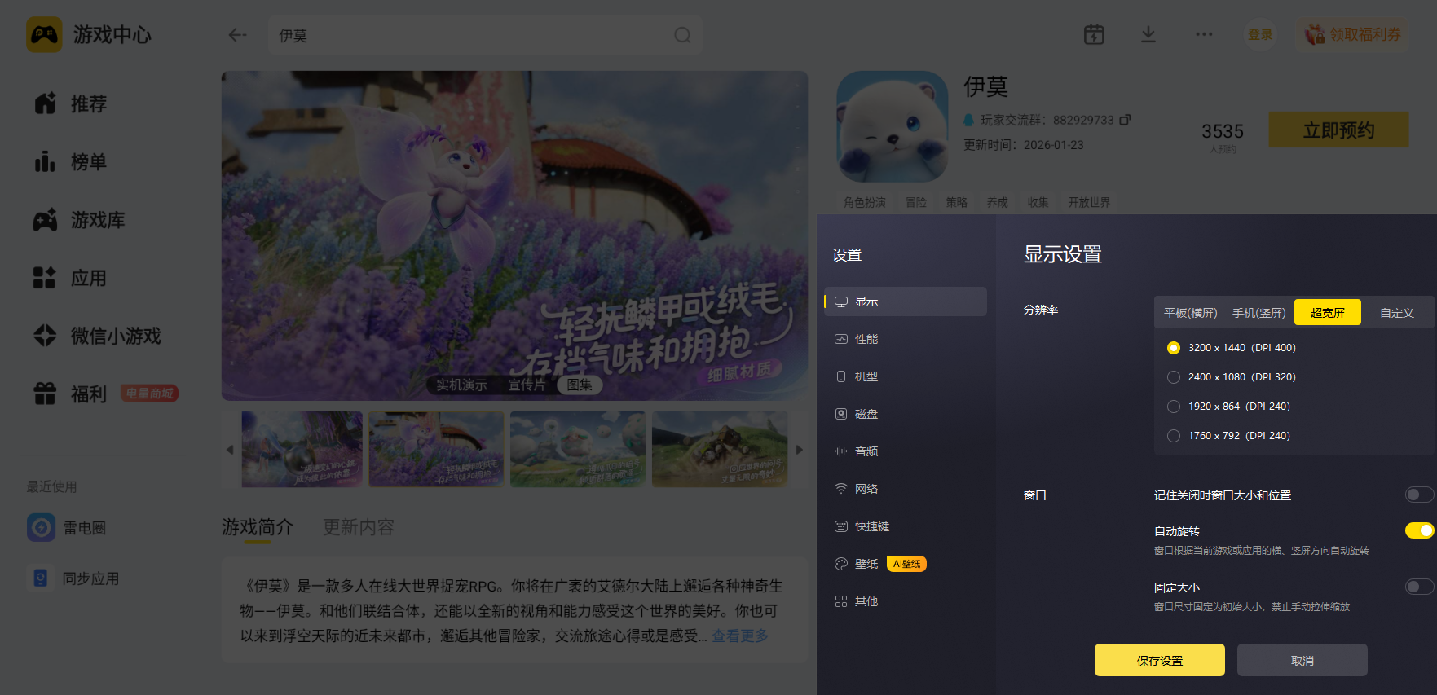Copy the player group number icon
Screen dimensions: 1437x695
point(1125,120)
